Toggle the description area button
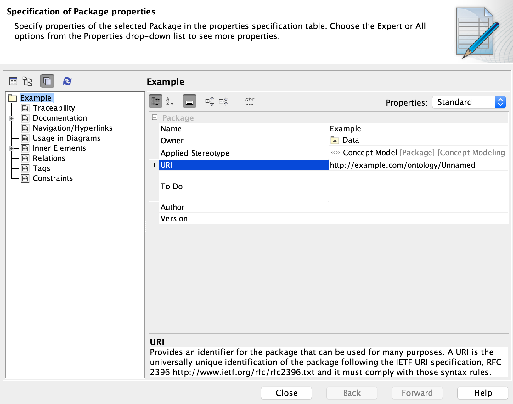513x404 pixels. [x=189, y=101]
